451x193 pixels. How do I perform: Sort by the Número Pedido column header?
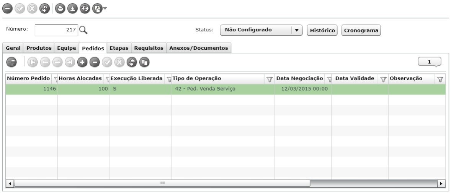click(28, 78)
